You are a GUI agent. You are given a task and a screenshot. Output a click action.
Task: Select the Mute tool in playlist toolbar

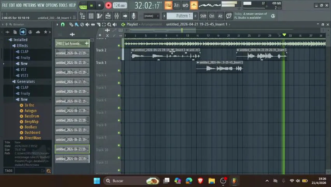(x=87, y=24)
